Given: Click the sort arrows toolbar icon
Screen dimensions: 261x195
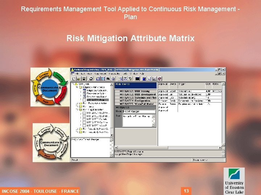Looking at the screenshot, I should (120, 79).
